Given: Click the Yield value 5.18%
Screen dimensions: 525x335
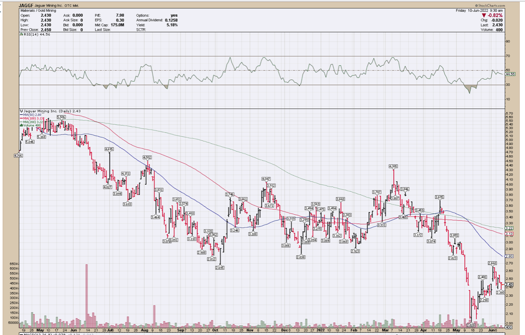Looking at the screenshot, I should [172, 25].
